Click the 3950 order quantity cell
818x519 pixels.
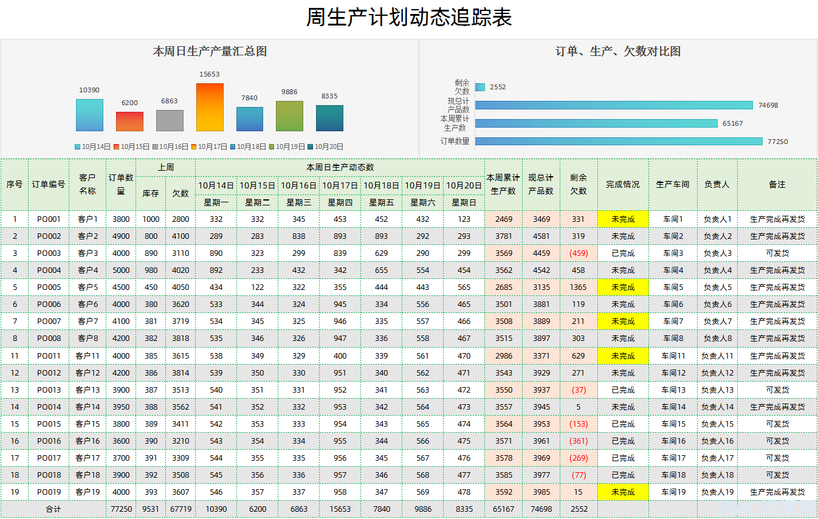121,407
